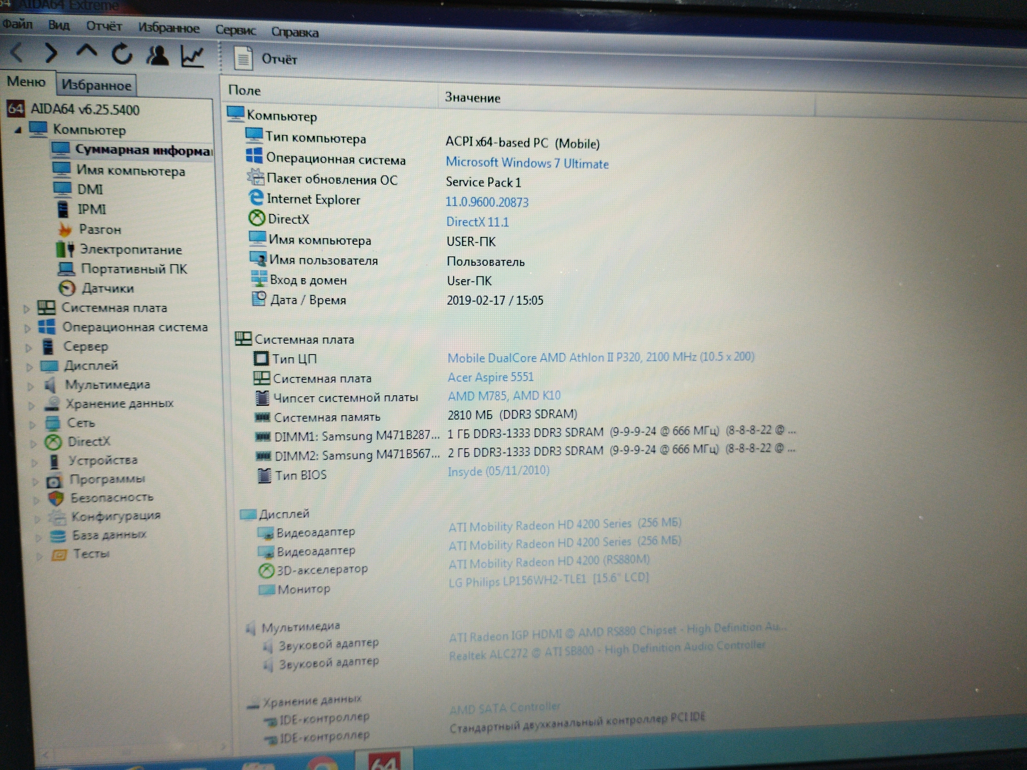The width and height of the screenshot is (1027, 770).
Task: Open ATI Mobility Radeon HD 4200 (RS880M) link
Action: 549,562
